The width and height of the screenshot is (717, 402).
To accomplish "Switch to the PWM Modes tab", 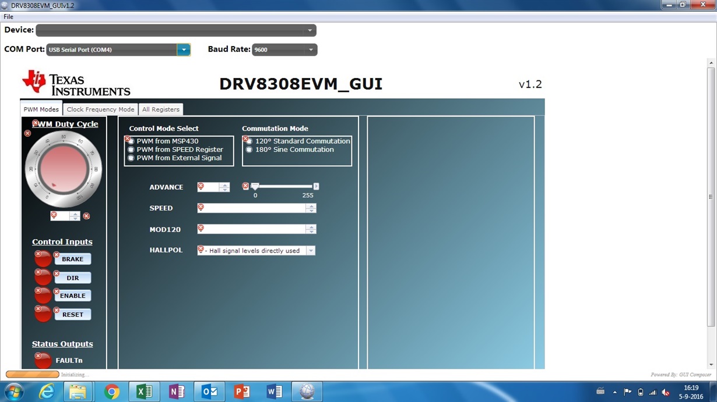I will (x=41, y=109).
